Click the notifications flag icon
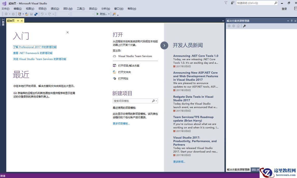297x178 pixels. pyautogui.click(x=226, y=3)
